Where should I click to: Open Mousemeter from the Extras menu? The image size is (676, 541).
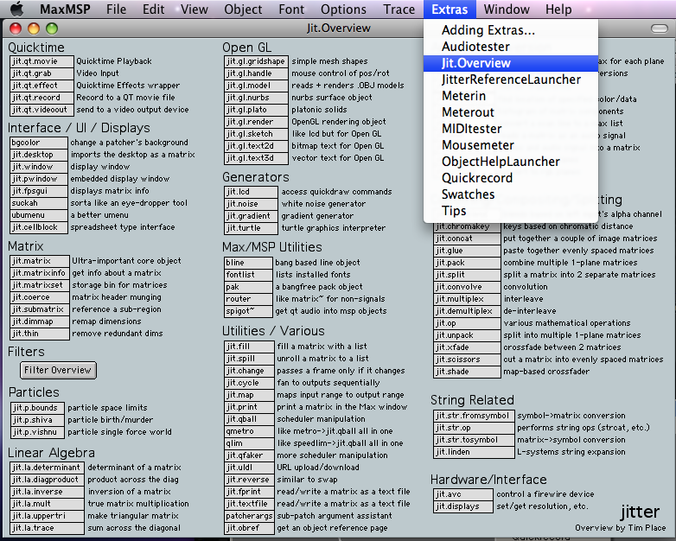coord(511,145)
